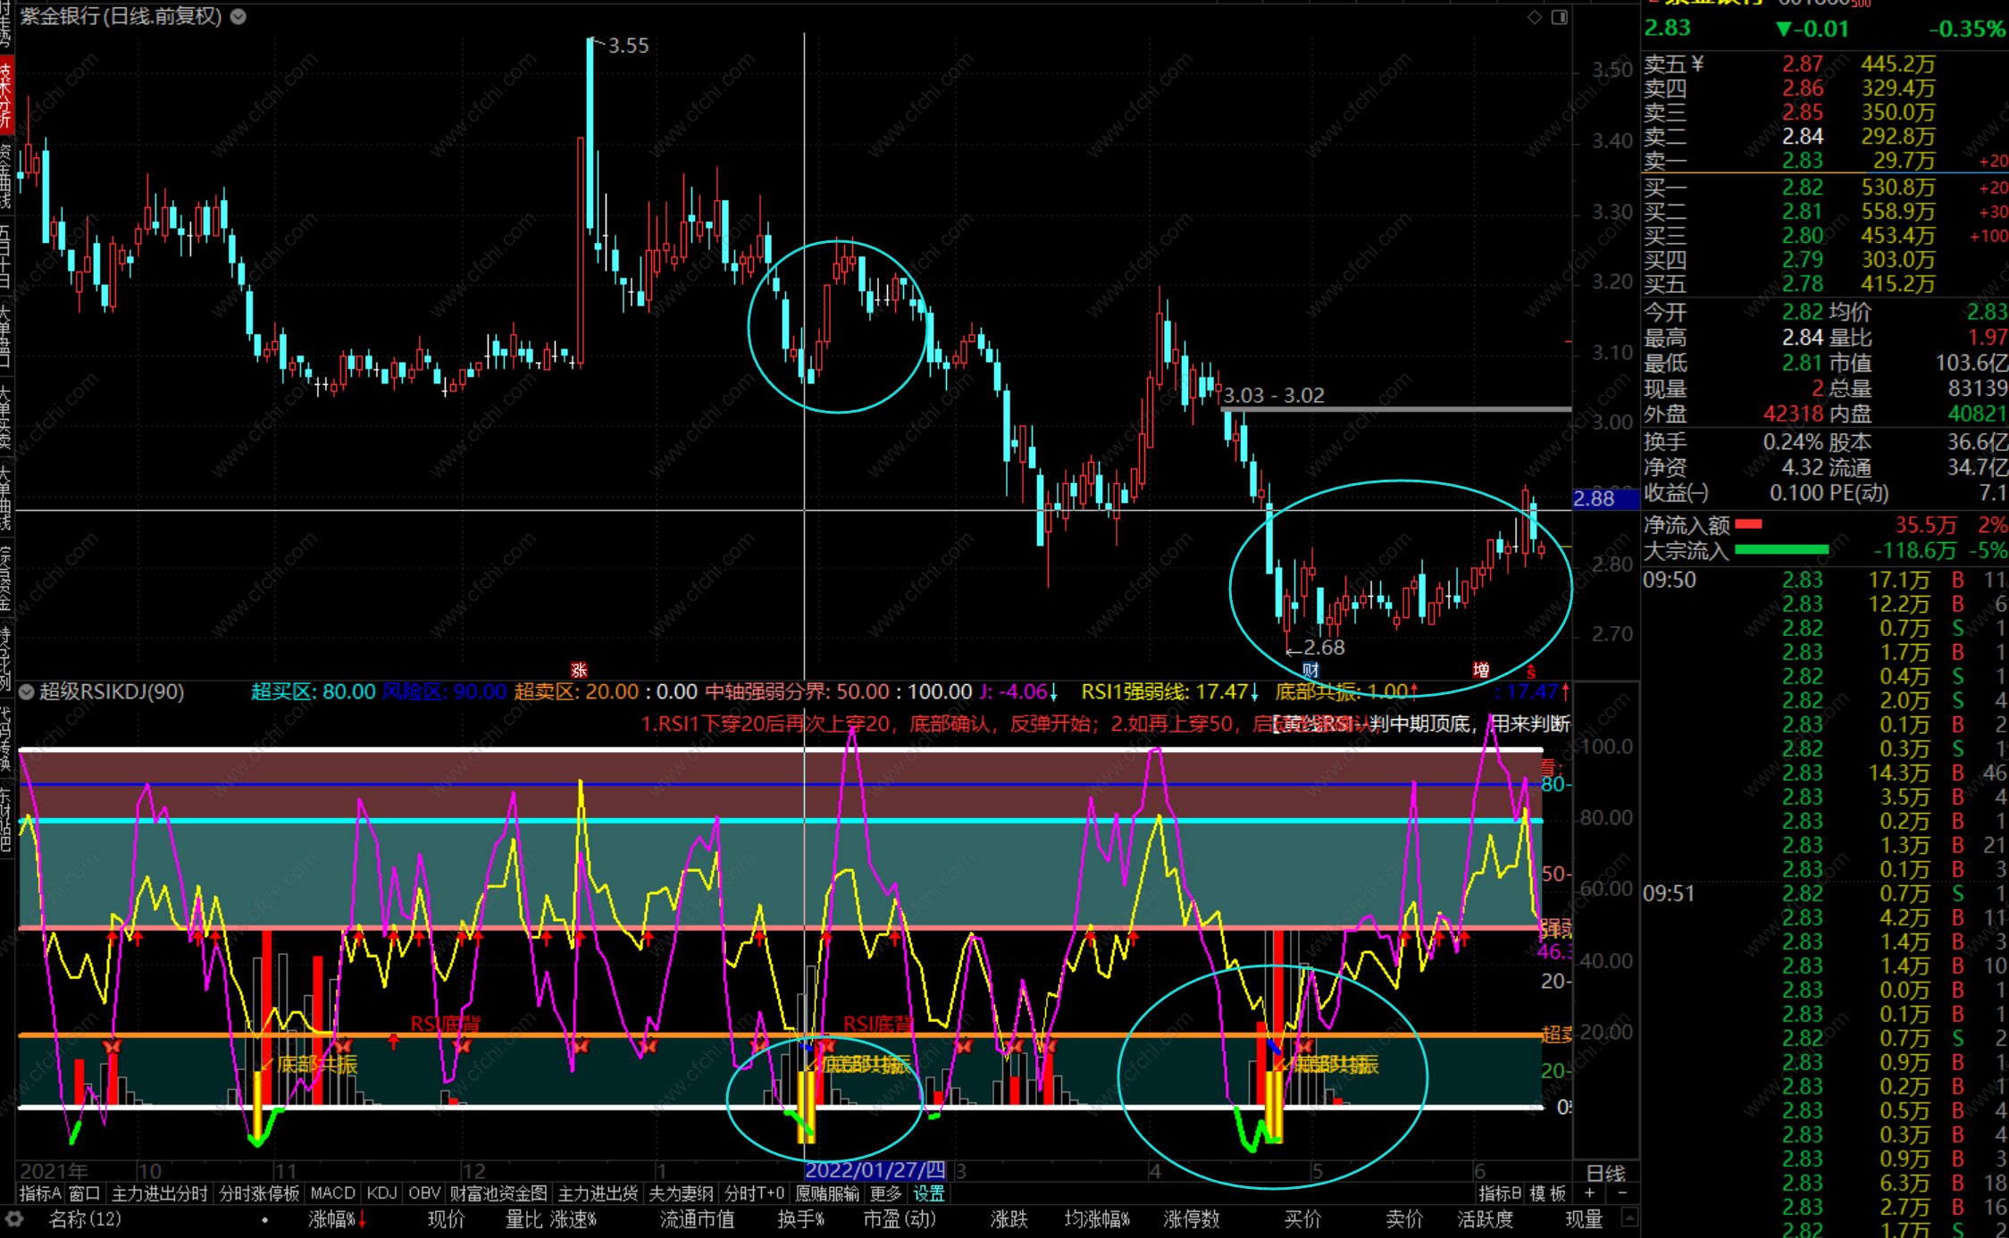Click the 2022/01/27 date marker on timeline
Screen dimensions: 2009x1238
tap(875, 1170)
